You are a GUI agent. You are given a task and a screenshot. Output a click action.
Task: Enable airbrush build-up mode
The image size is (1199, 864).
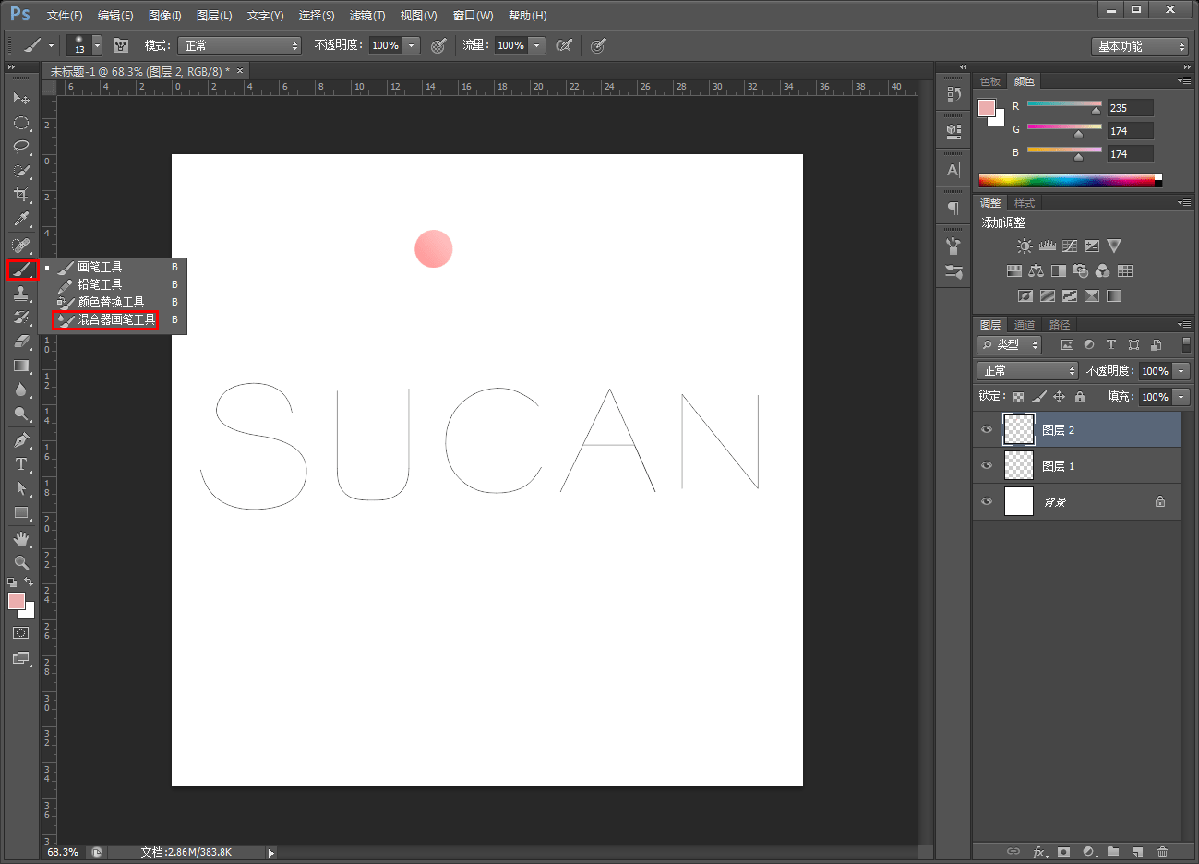click(x=564, y=45)
